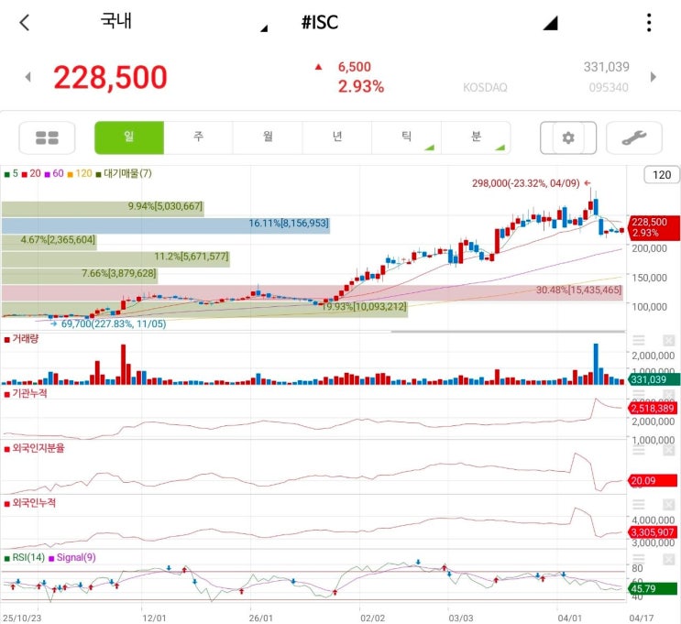Tap the 3,305,907 foreign cumulative tag
This screenshot has height=624, width=681.
coord(653,532)
